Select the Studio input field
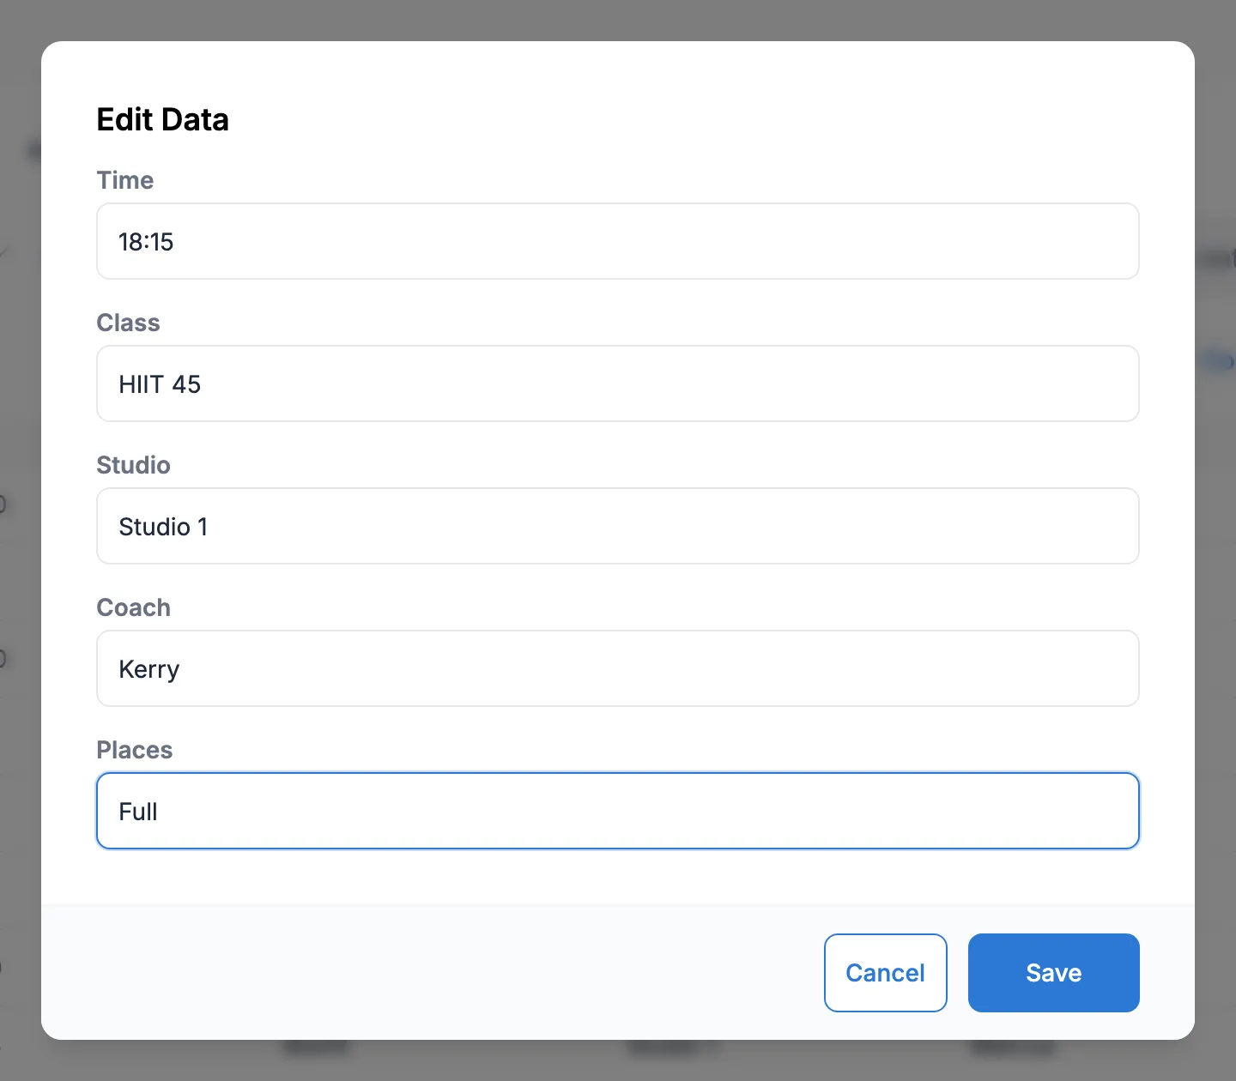The width and height of the screenshot is (1236, 1081). (x=618, y=526)
